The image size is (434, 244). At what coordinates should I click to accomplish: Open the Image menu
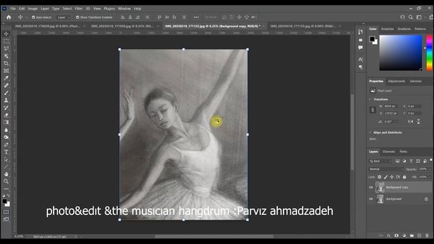[x=33, y=9]
